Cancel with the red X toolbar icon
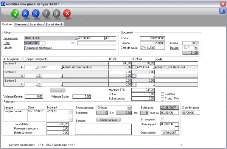 click(67, 14)
